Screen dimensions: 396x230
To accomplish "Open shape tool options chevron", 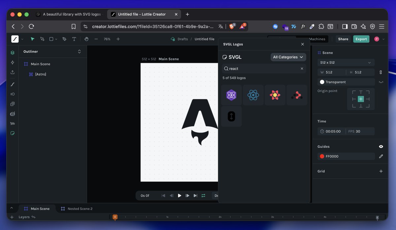I will (x=56, y=39).
